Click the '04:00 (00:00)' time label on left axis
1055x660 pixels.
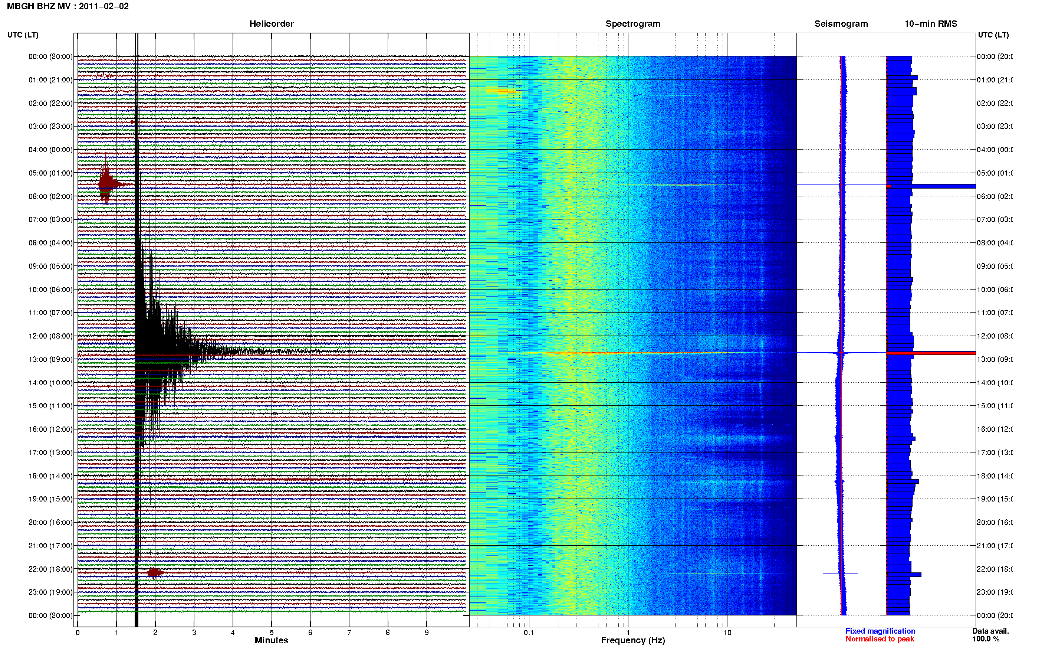(x=50, y=150)
